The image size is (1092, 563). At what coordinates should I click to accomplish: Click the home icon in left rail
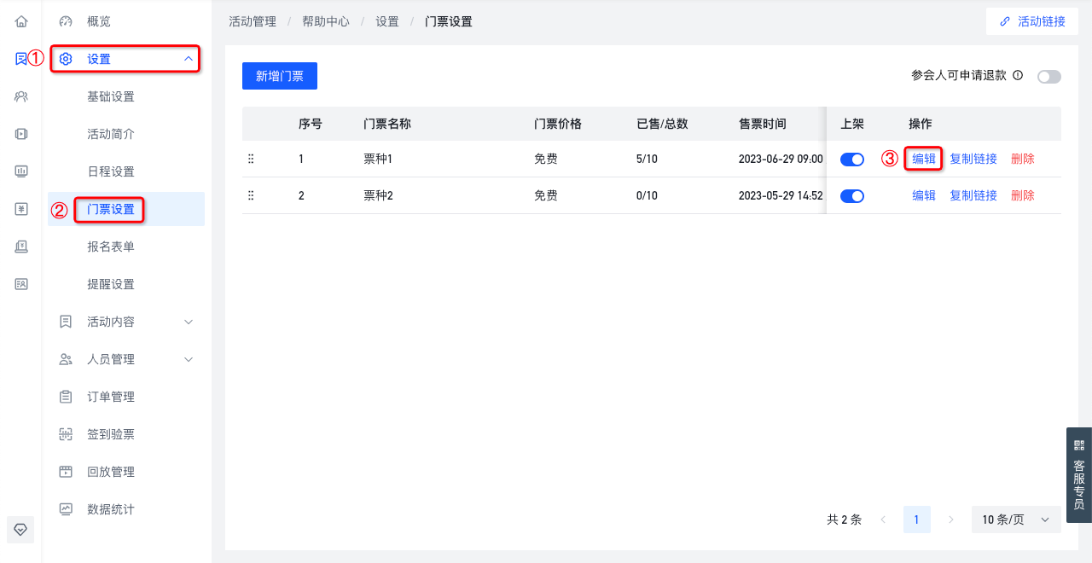coord(21,21)
